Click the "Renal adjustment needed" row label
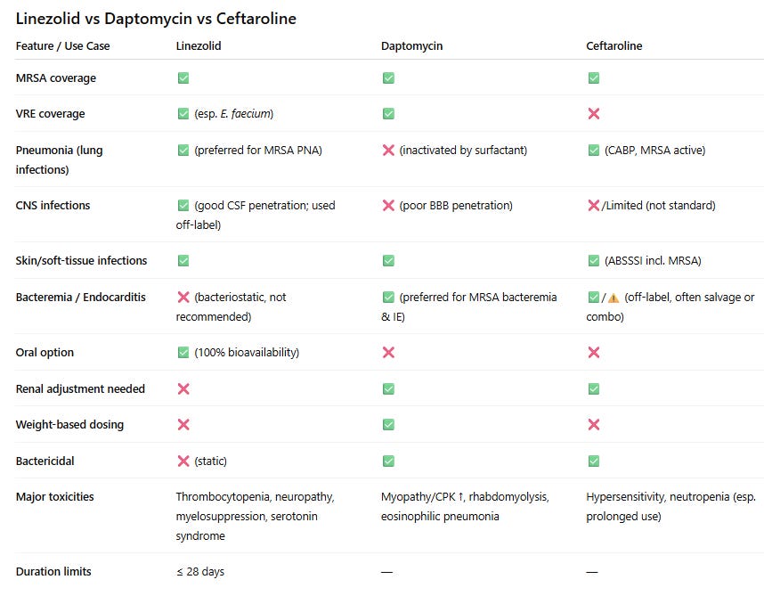The width and height of the screenshot is (764, 596). tap(80, 389)
